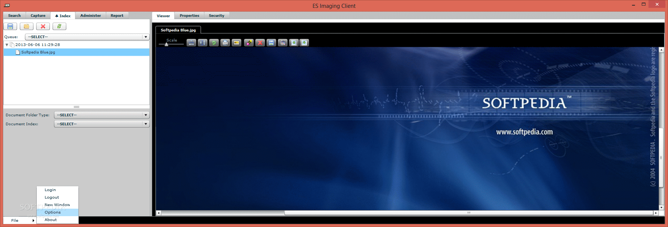The image size is (668, 227).
Task: Open the Report tab
Action: [117, 16]
